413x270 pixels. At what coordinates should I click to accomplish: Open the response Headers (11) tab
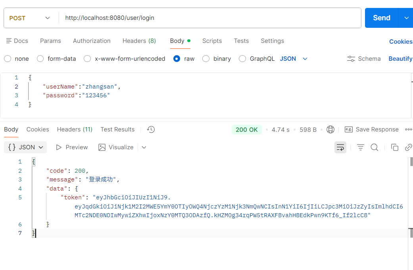[75, 129]
